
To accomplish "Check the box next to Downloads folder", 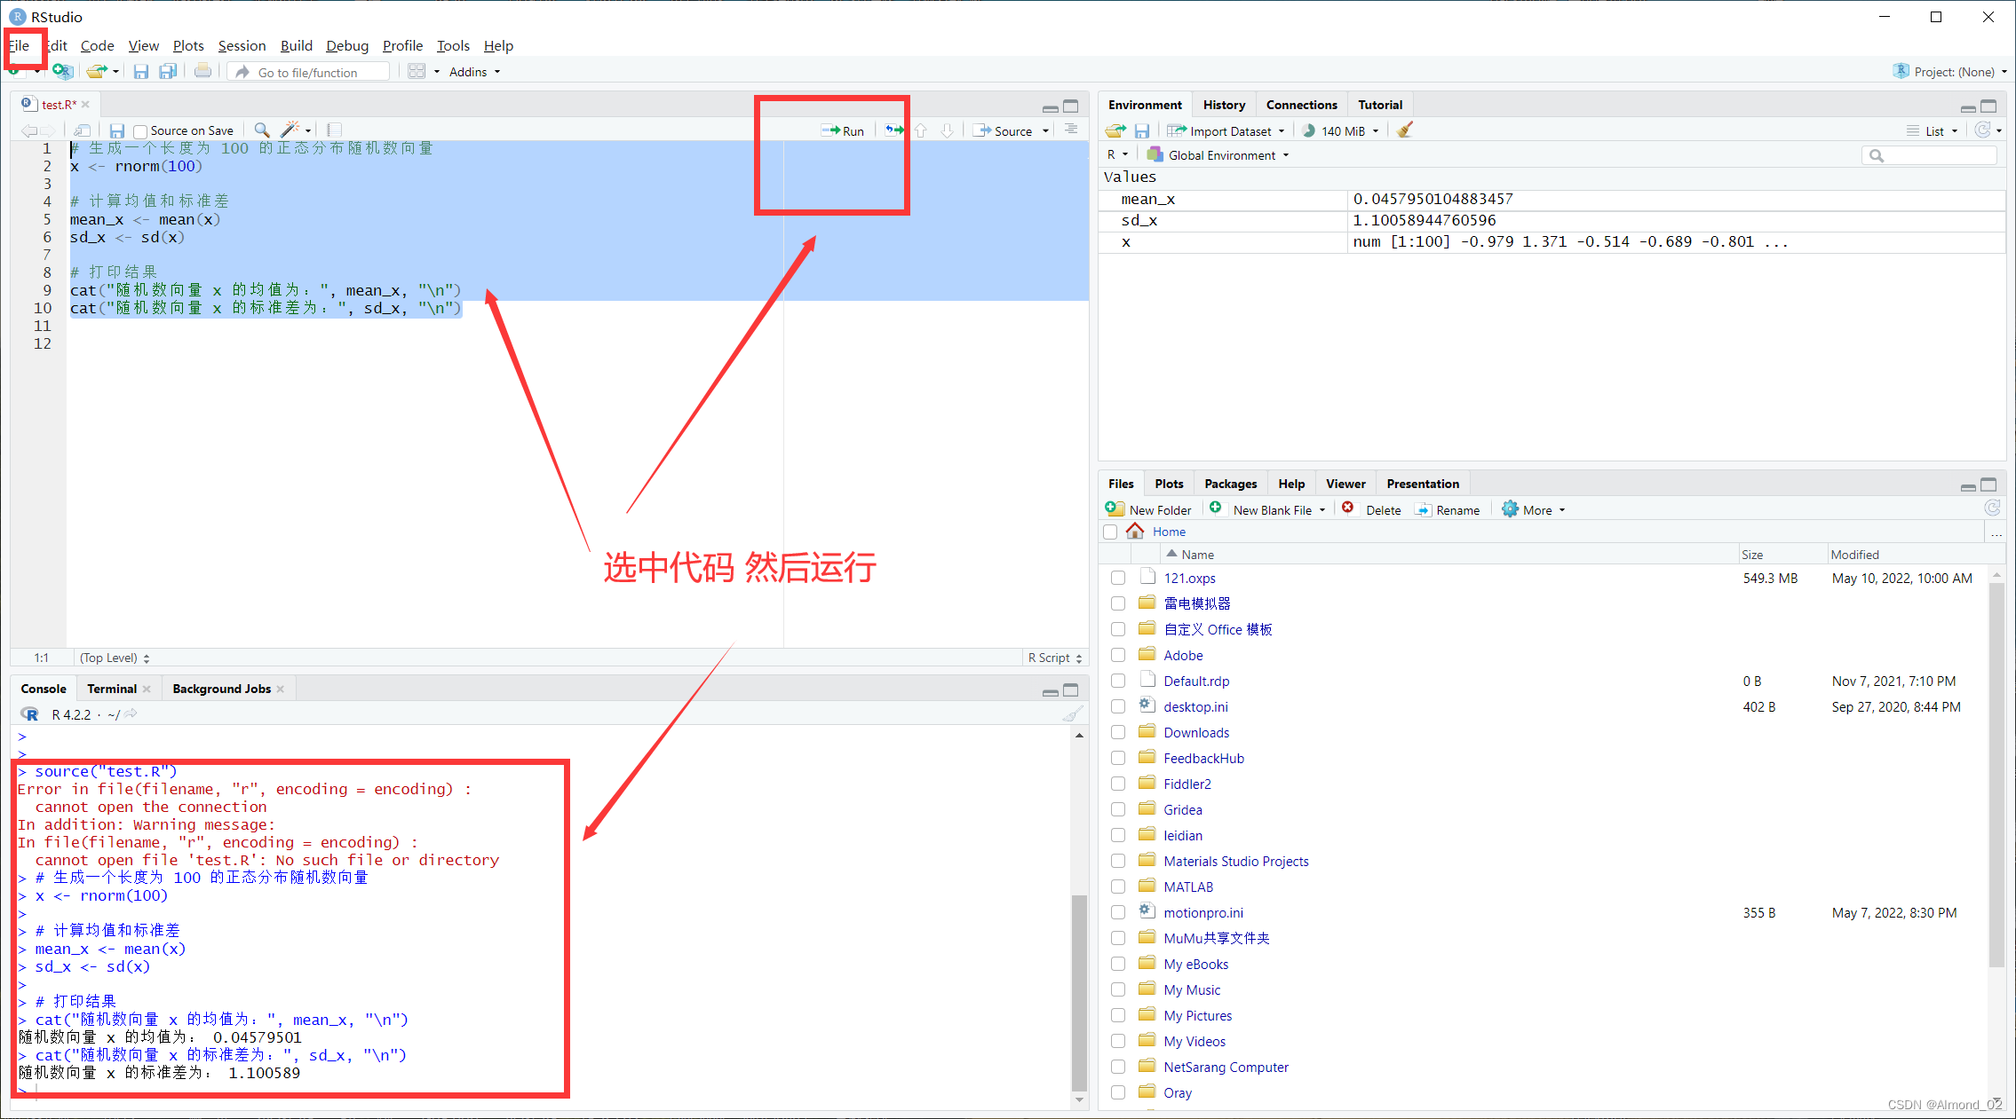I will [x=1118, y=732].
